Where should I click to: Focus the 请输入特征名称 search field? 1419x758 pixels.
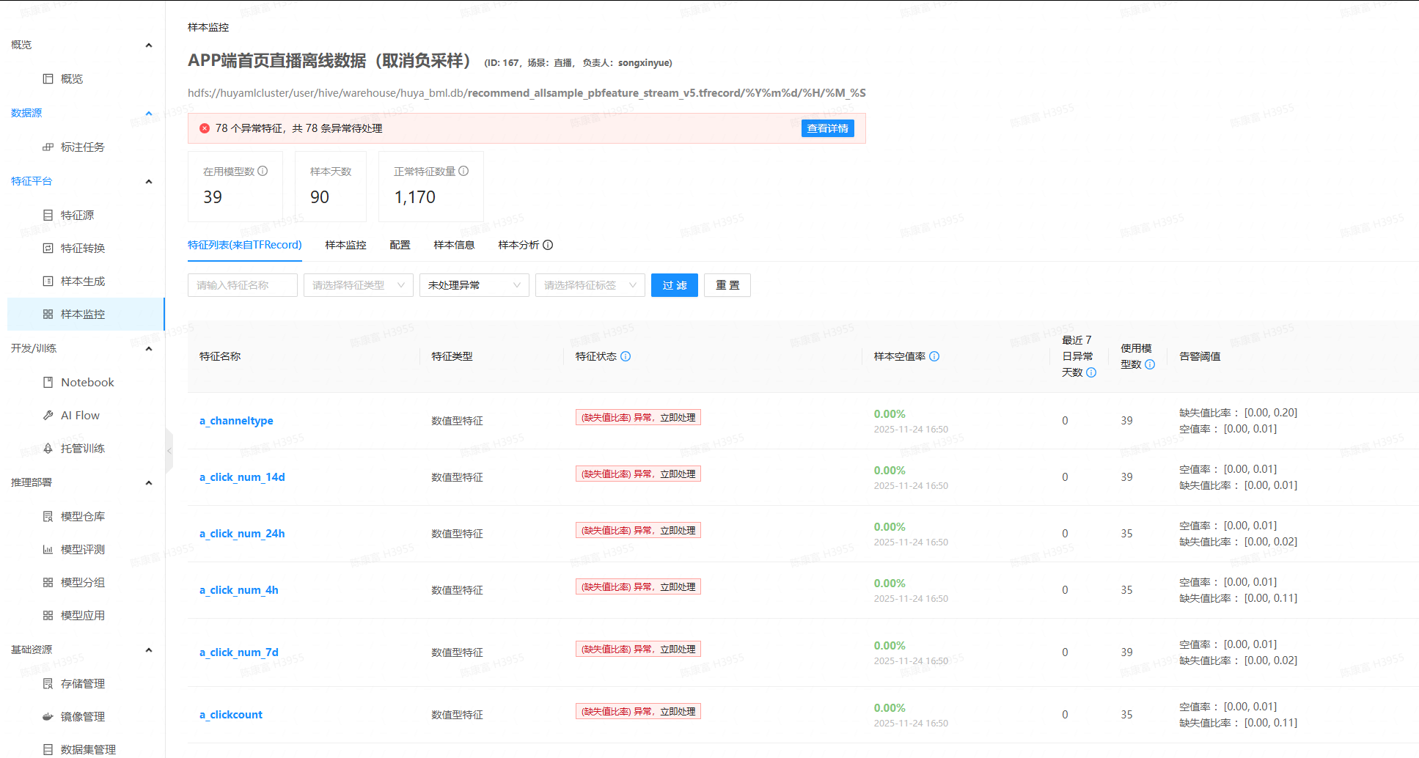pos(242,285)
